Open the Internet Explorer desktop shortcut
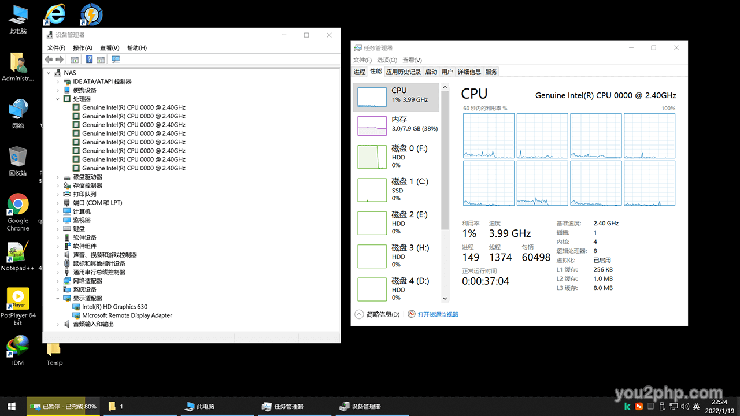The width and height of the screenshot is (740, 416). (x=55, y=14)
